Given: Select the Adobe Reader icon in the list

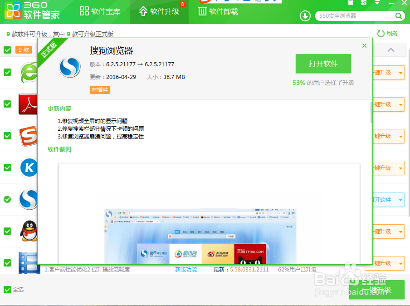Looking at the screenshot, I should pos(27,104).
